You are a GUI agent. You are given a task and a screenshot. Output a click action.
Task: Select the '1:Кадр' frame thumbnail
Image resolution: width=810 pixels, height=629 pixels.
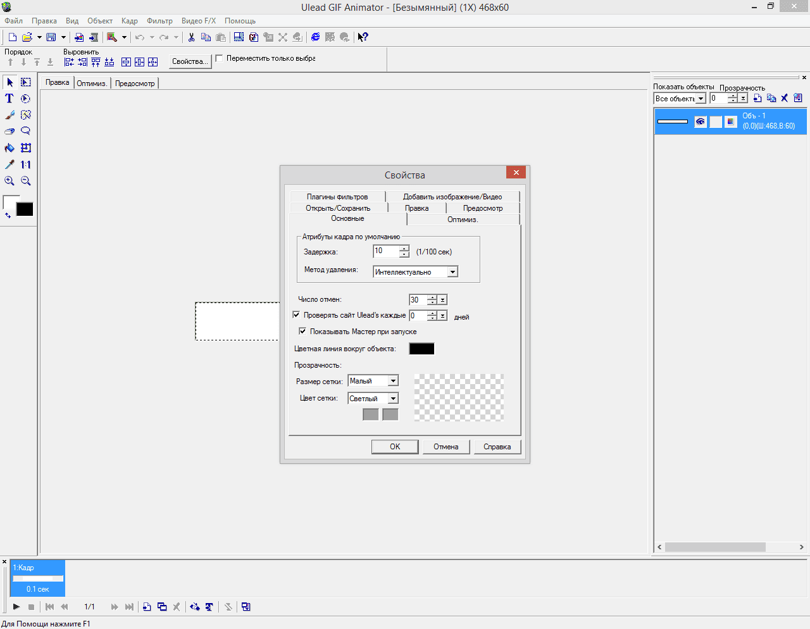(37, 578)
